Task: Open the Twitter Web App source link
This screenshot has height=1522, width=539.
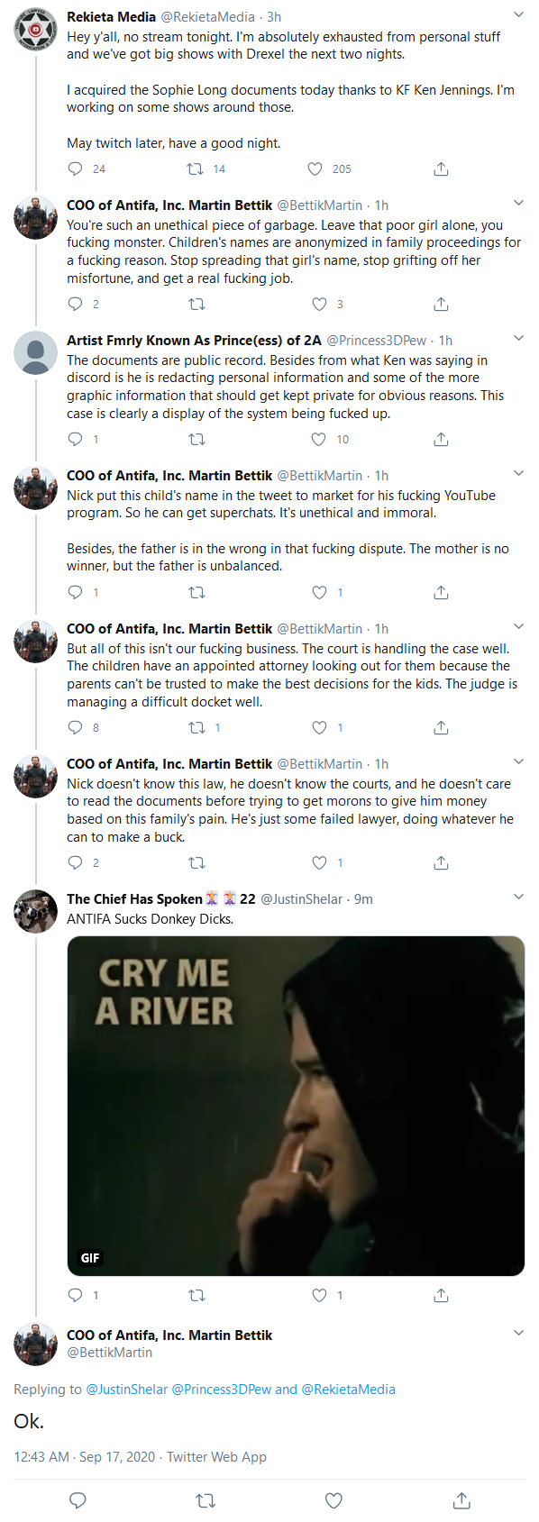Action: (216, 1456)
